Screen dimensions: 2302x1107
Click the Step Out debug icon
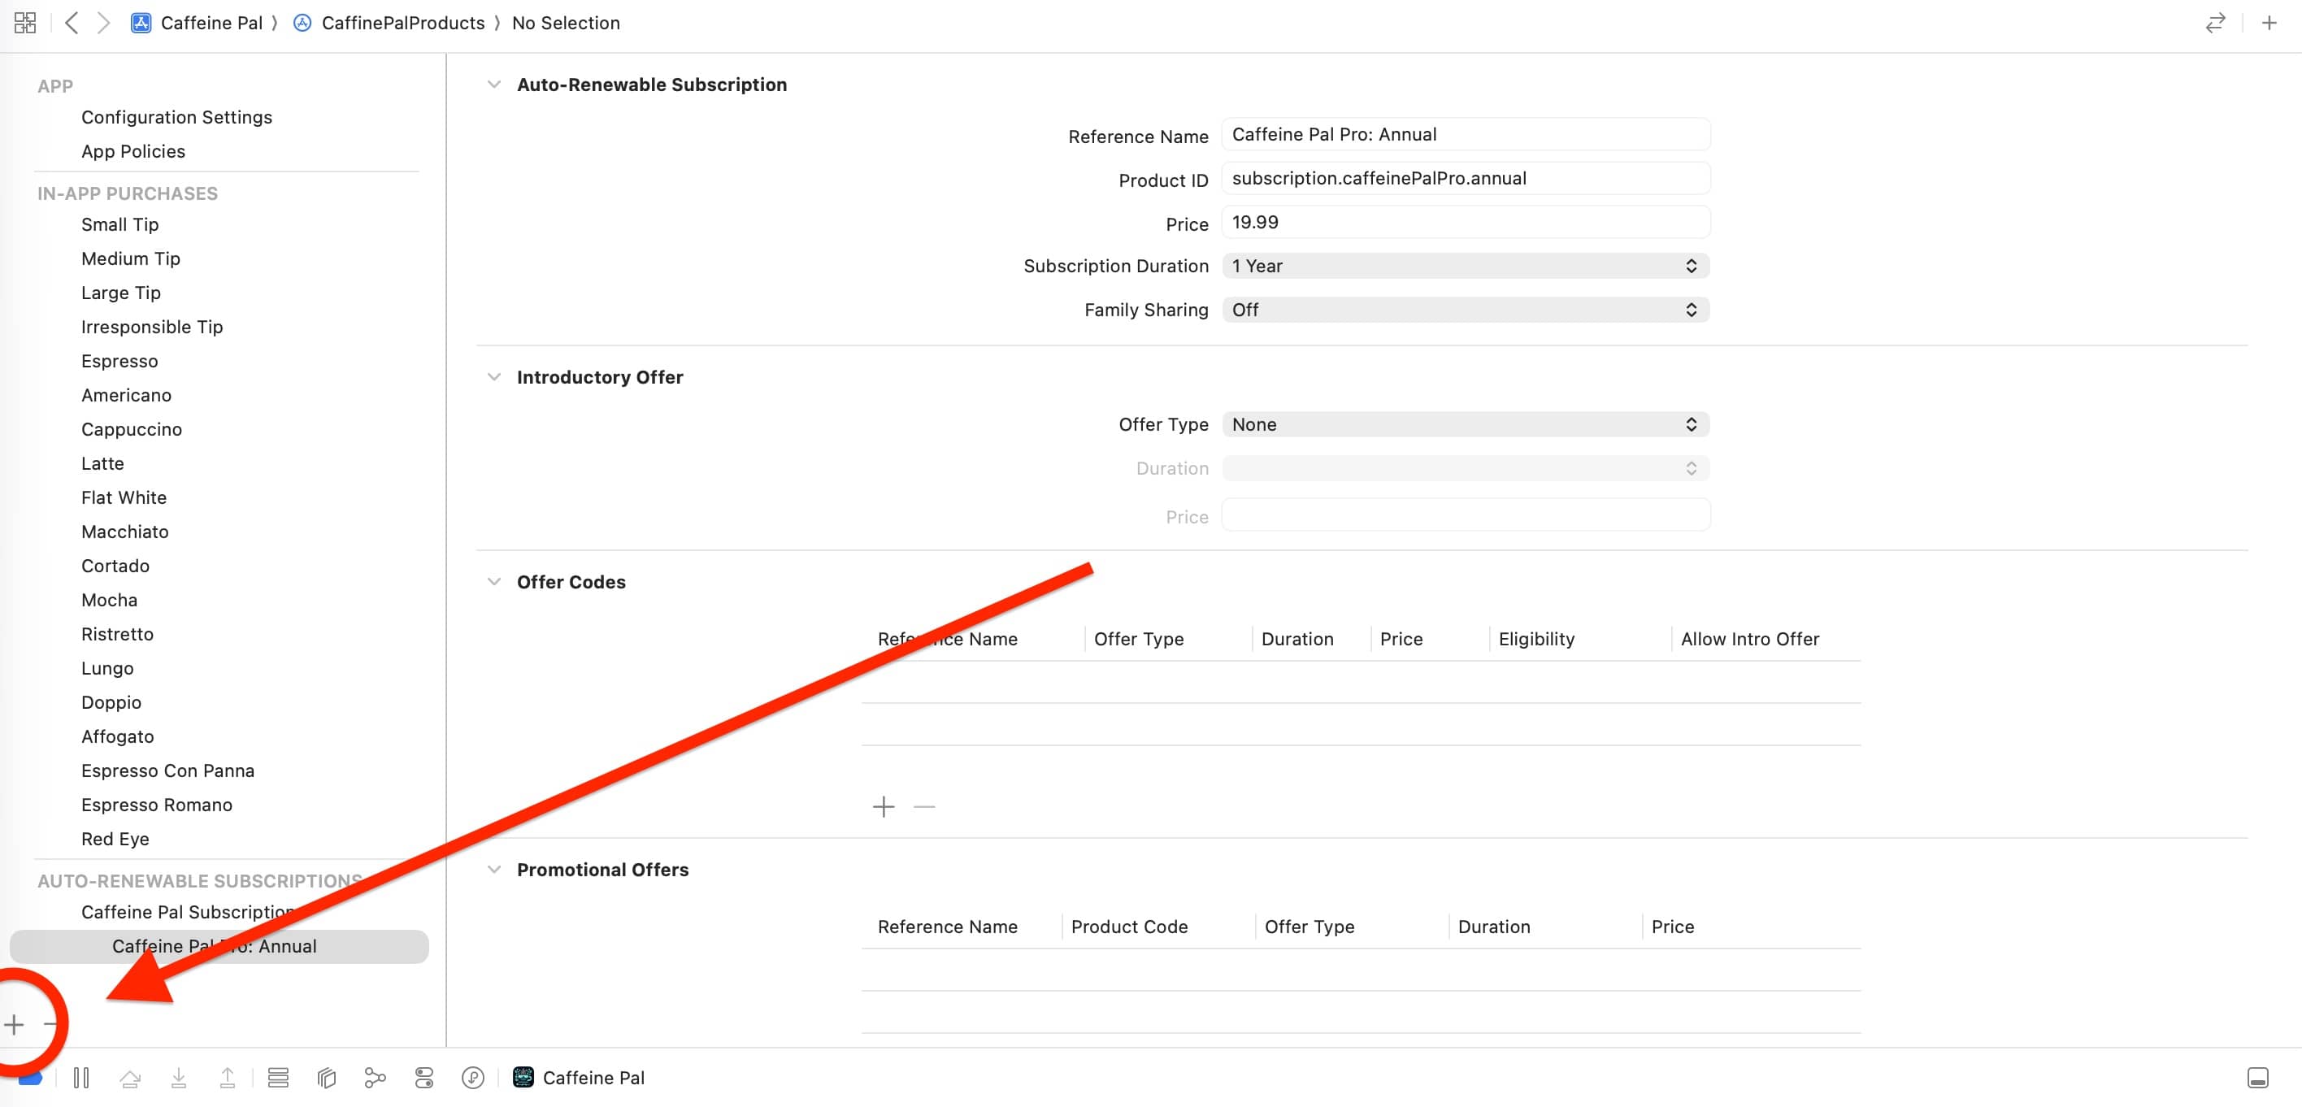228,1078
